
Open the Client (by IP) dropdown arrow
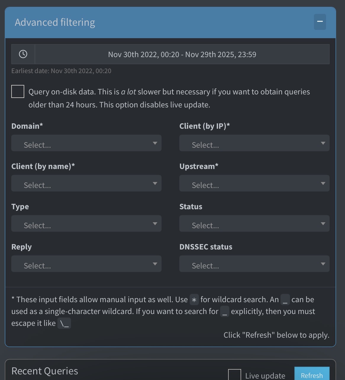coord(323,143)
